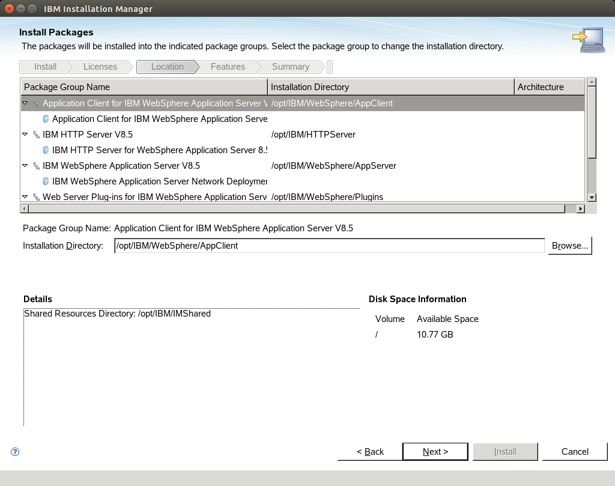Maximize the IBM Installation Manager window
Screen dimensions: 615x486
[x=32, y=8]
